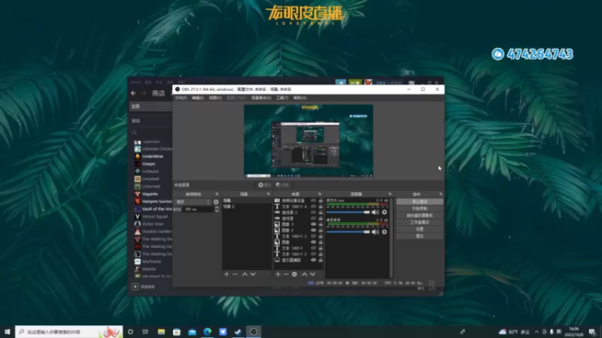
Task: Open 文件(F) menu in OBS
Action: tap(181, 98)
